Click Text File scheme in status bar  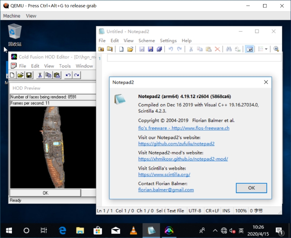tap(175, 211)
